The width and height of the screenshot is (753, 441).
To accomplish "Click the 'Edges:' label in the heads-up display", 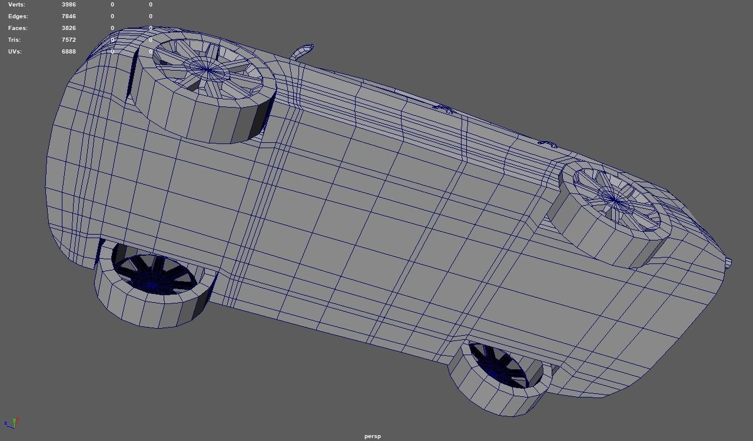I will pyautogui.click(x=18, y=16).
